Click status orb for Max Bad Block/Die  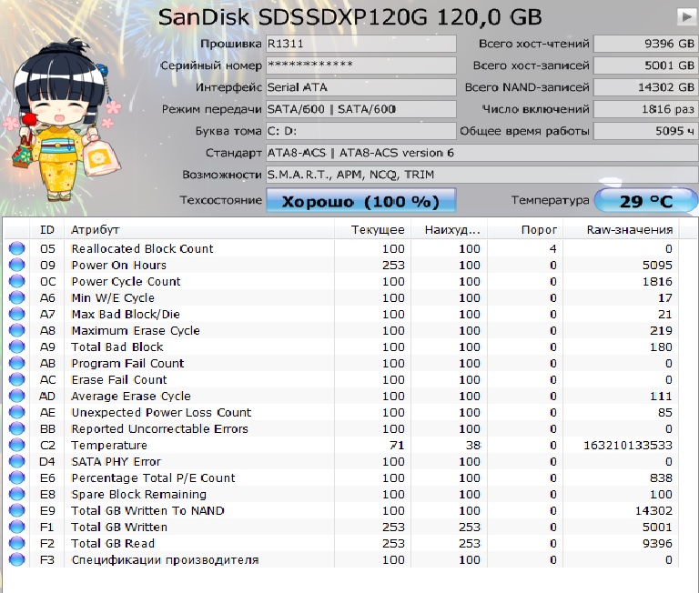17,314
